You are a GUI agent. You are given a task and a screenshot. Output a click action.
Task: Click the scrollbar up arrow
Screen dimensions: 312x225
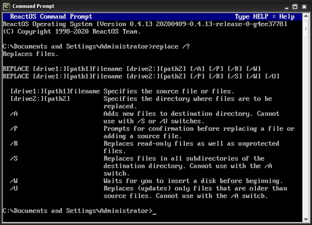point(306,16)
